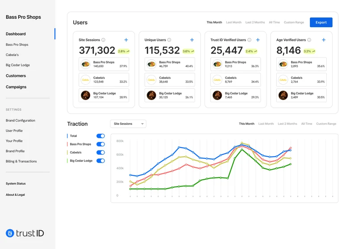Image resolution: width=350 pixels, height=249 pixels.
Task: Select Last 2 Months in Traction filter
Action: tap(287, 124)
